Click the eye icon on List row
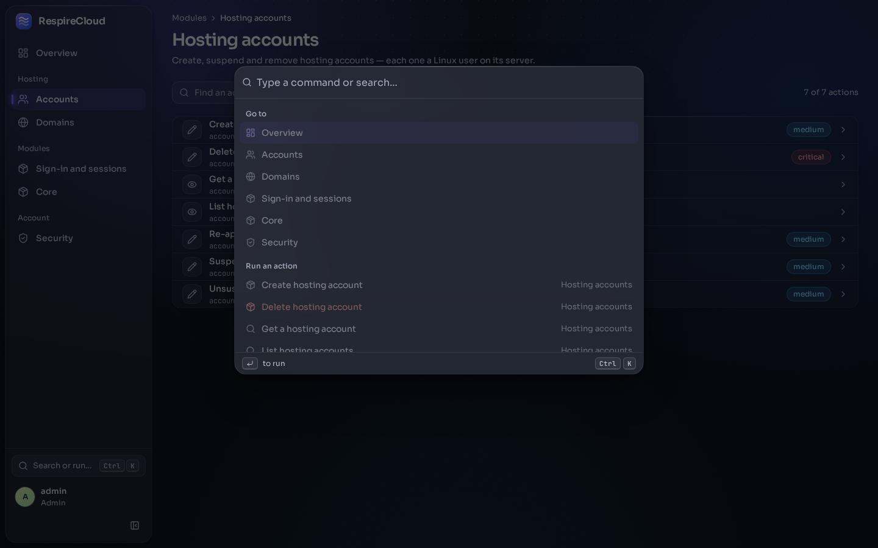The width and height of the screenshot is (878, 548). coord(192,212)
